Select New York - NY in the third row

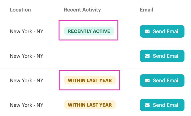[x=26, y=80]
